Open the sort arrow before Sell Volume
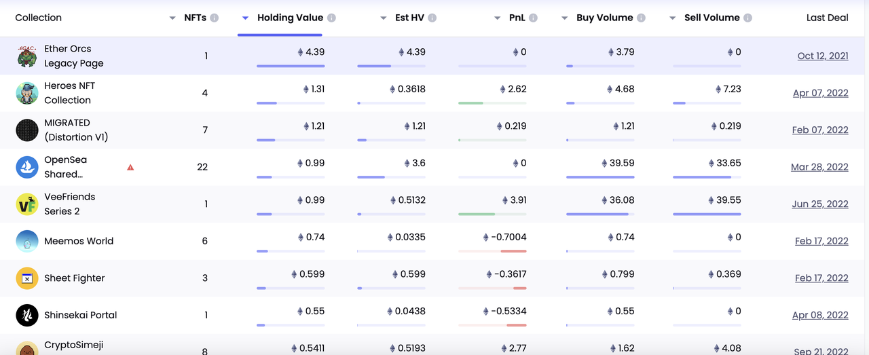Screen dimensions: 869x355 (672, 18)
